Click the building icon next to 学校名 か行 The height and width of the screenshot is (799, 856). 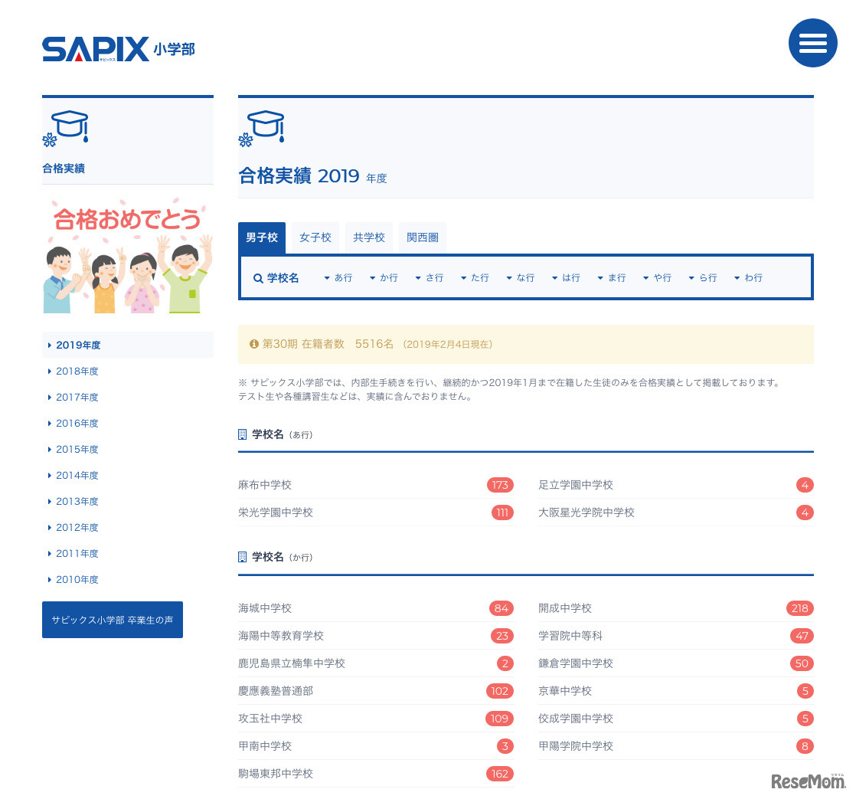click(243, 557)
